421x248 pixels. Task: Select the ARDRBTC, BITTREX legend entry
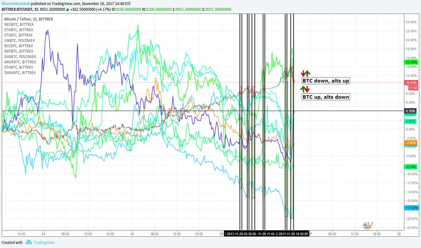[20, 62]
